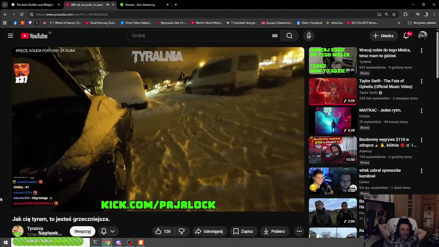This screenshot has height=247, width=439.
Task: Click the green 5,00 zł progress bar
Action: [48, 242]
